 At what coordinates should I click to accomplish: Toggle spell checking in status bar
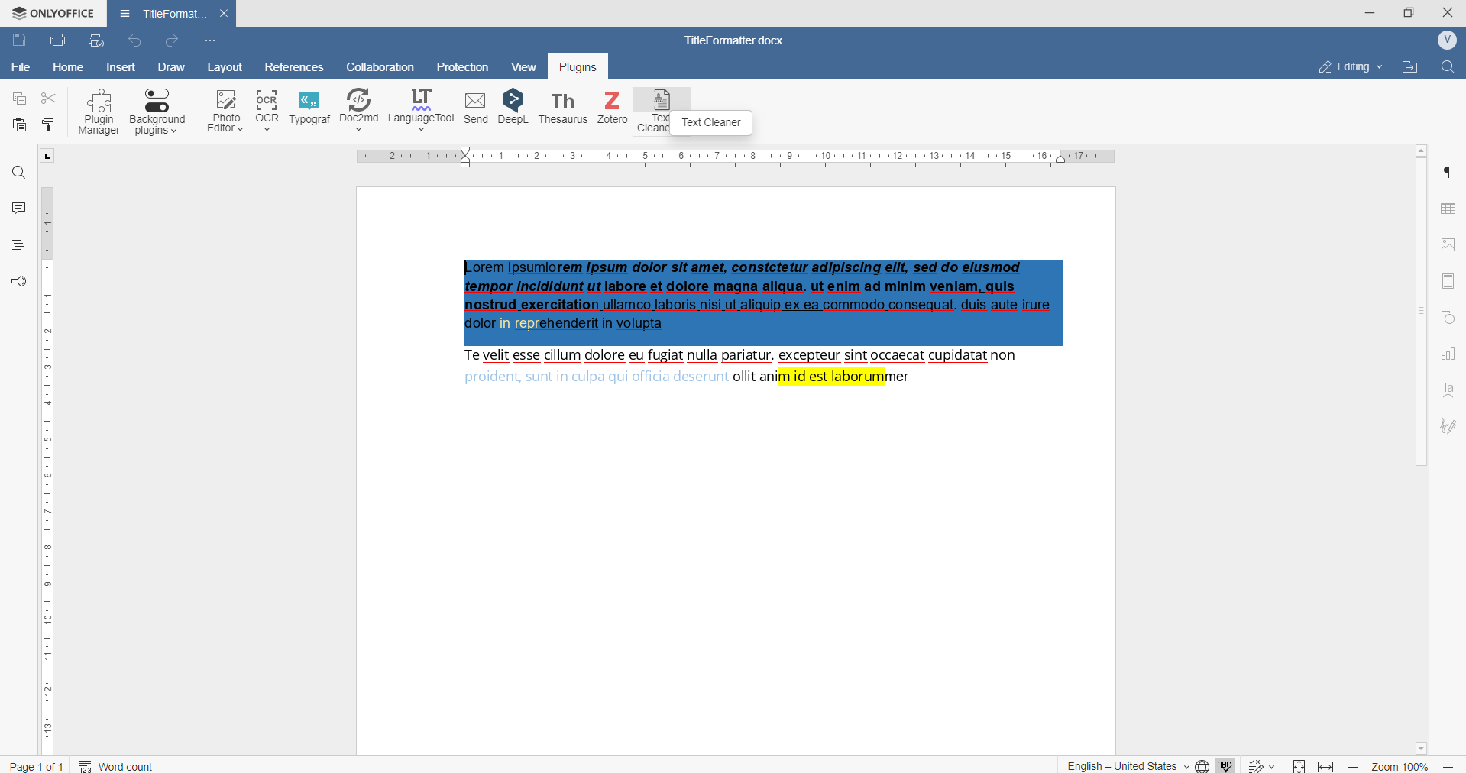coord(1225,766)
